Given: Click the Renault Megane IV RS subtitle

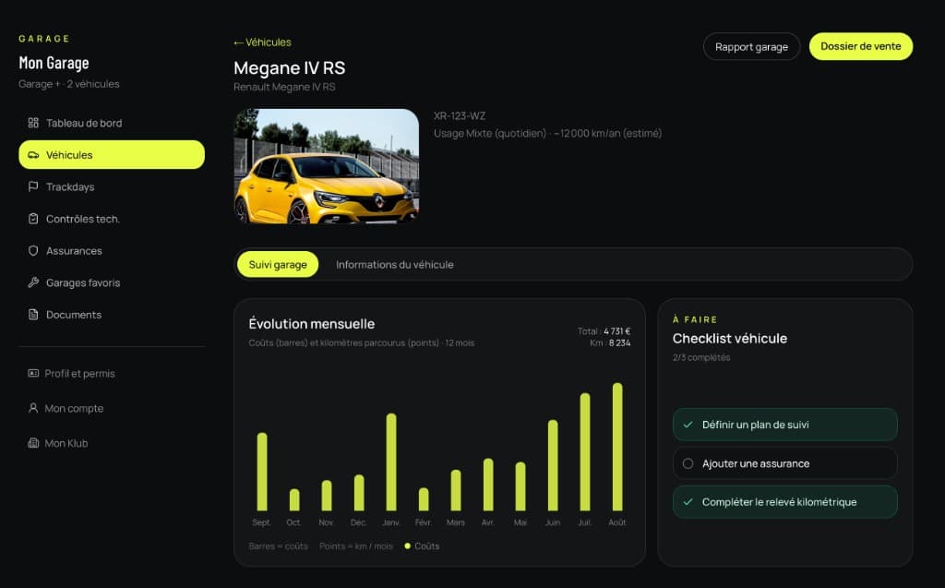Looking at the screenshot, I should point(284,87).
